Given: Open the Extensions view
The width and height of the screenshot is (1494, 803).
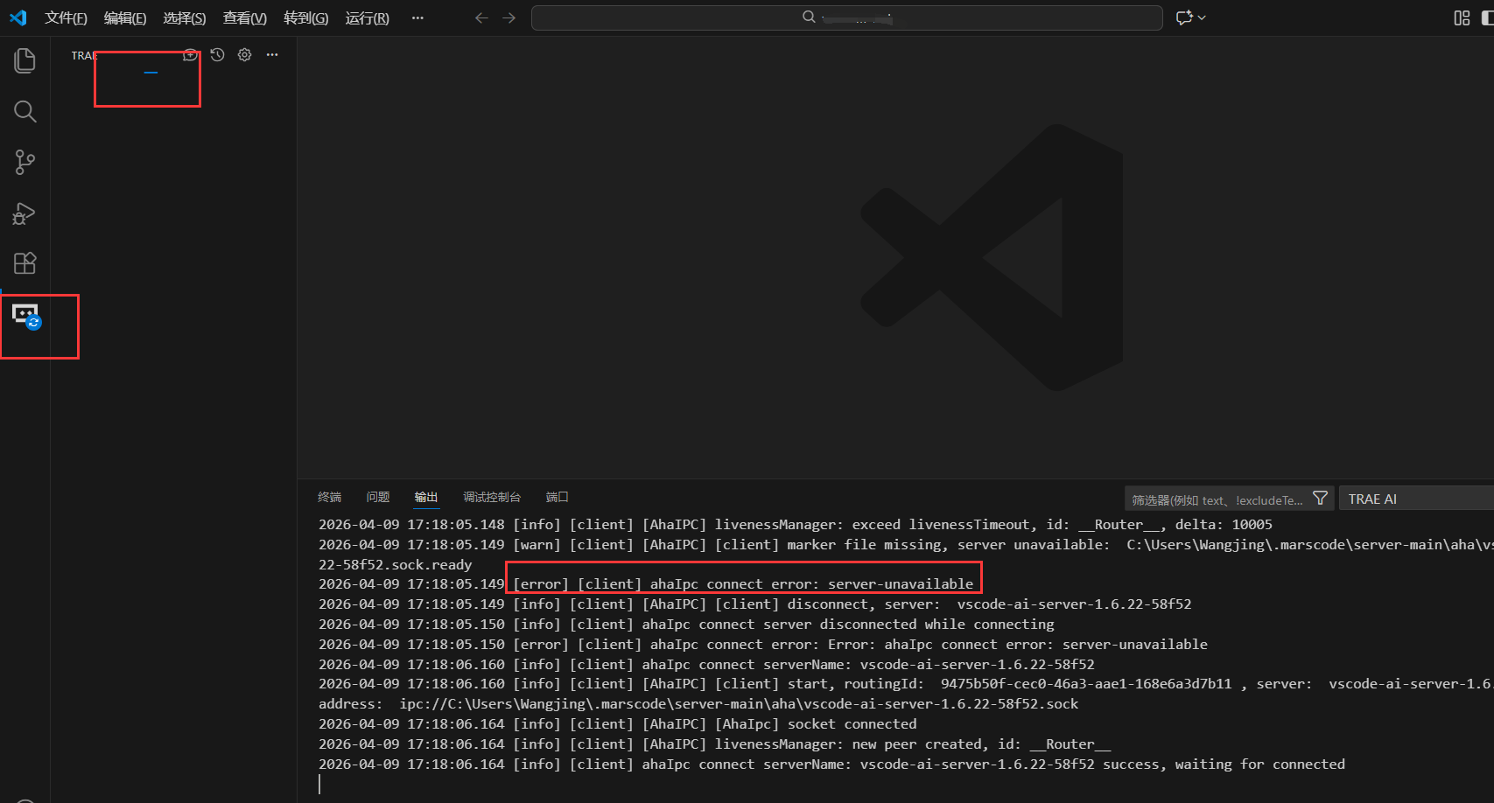Looking at the screenshot, I should tap(25, 263).
